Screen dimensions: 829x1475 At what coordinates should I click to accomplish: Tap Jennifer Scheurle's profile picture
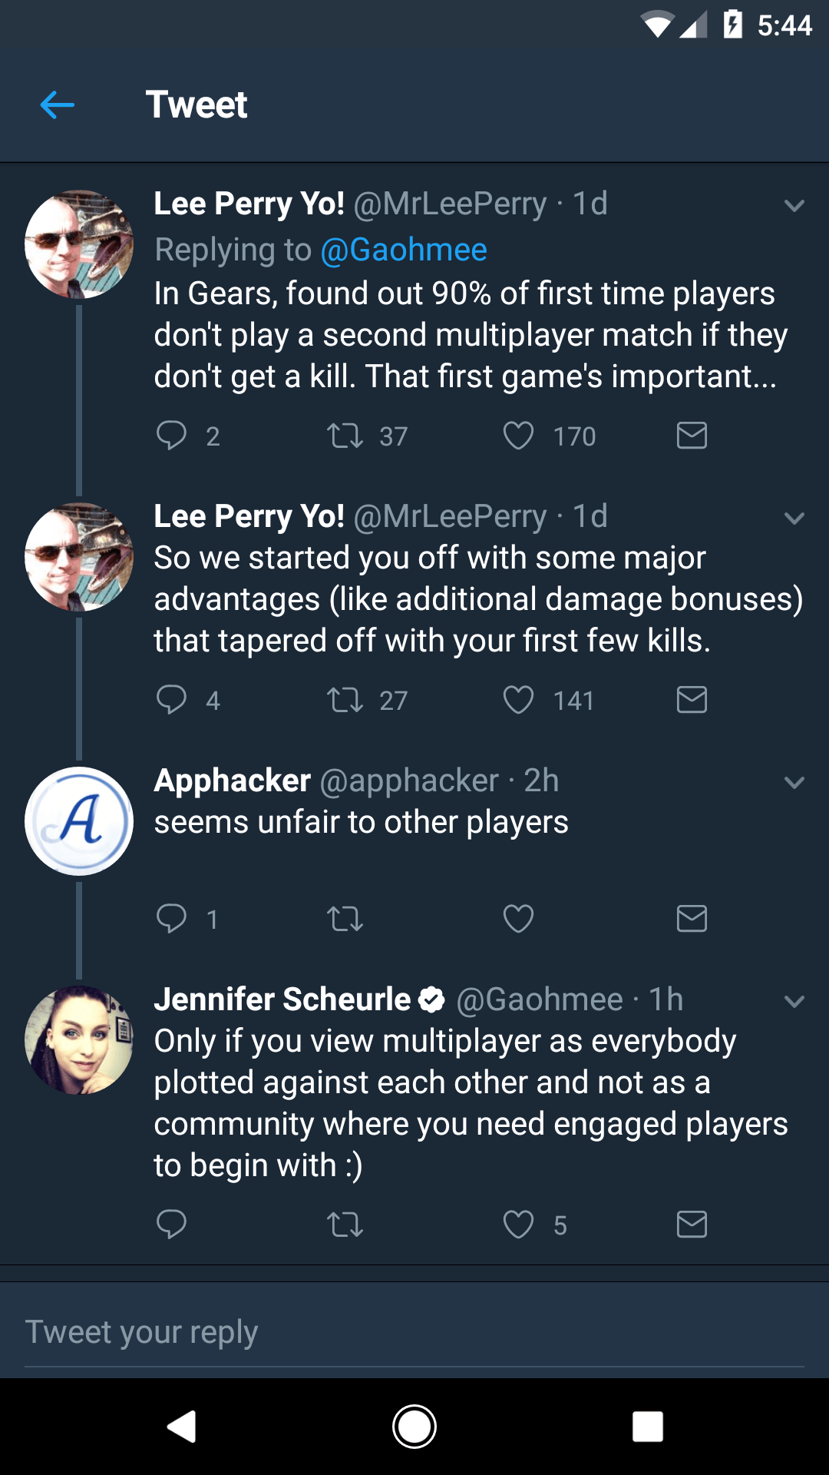[x=79, y=1040]
